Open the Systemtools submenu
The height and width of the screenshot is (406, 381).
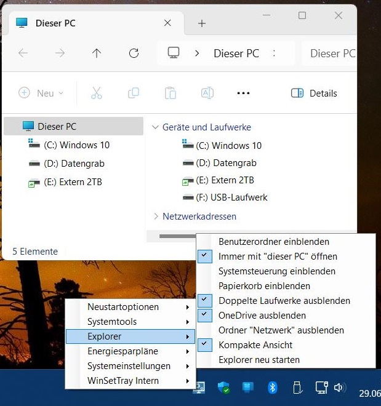tap(130, 322)
